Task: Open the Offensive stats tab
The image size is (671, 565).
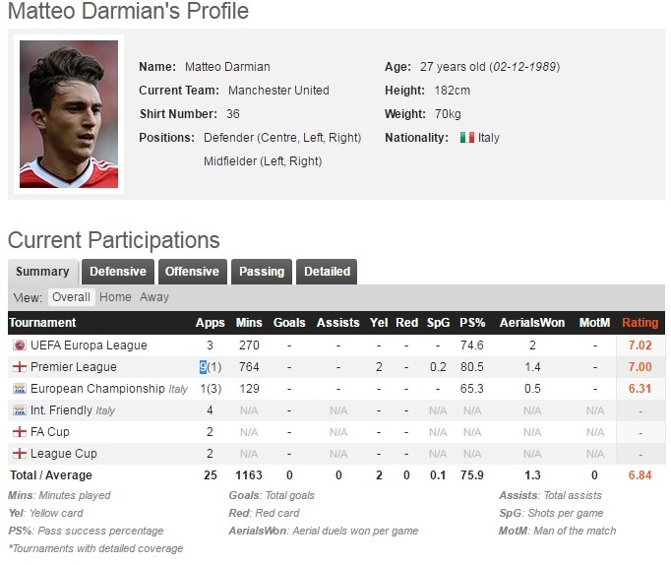Action: (192, 272)
